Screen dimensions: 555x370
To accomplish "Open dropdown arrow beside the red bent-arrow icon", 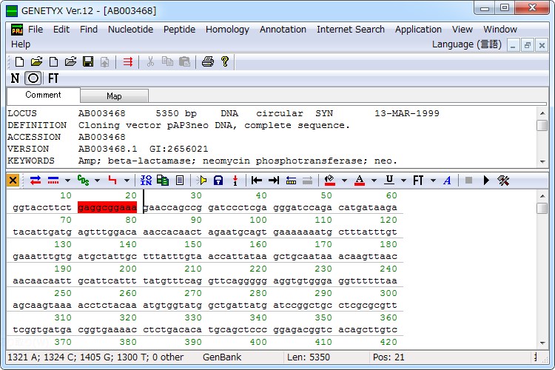I will coord(127,181).
